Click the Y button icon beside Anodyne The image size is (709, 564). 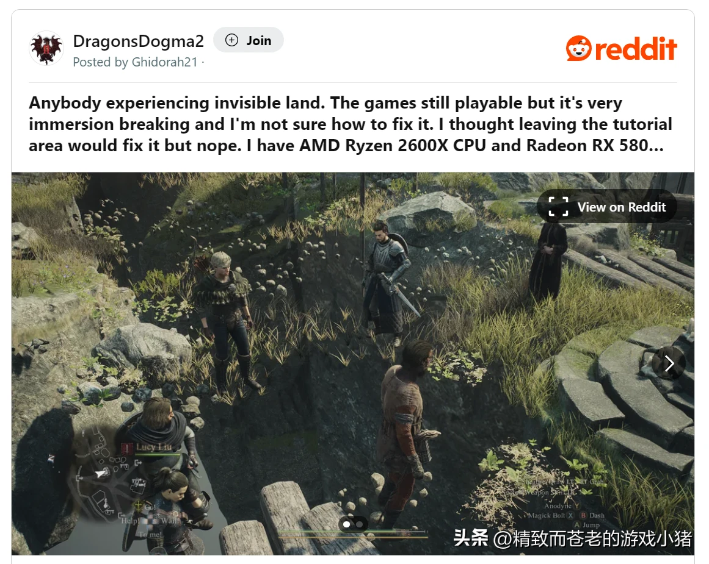point(576,506)
